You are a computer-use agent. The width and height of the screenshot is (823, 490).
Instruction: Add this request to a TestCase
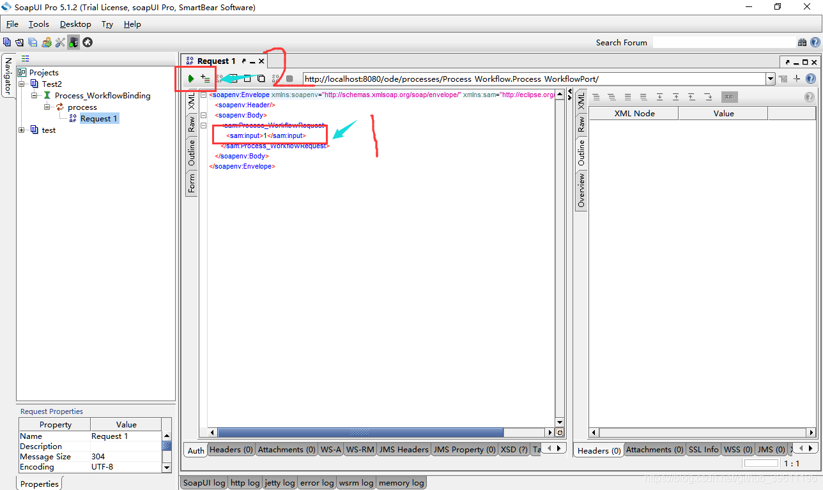(205, 79)
